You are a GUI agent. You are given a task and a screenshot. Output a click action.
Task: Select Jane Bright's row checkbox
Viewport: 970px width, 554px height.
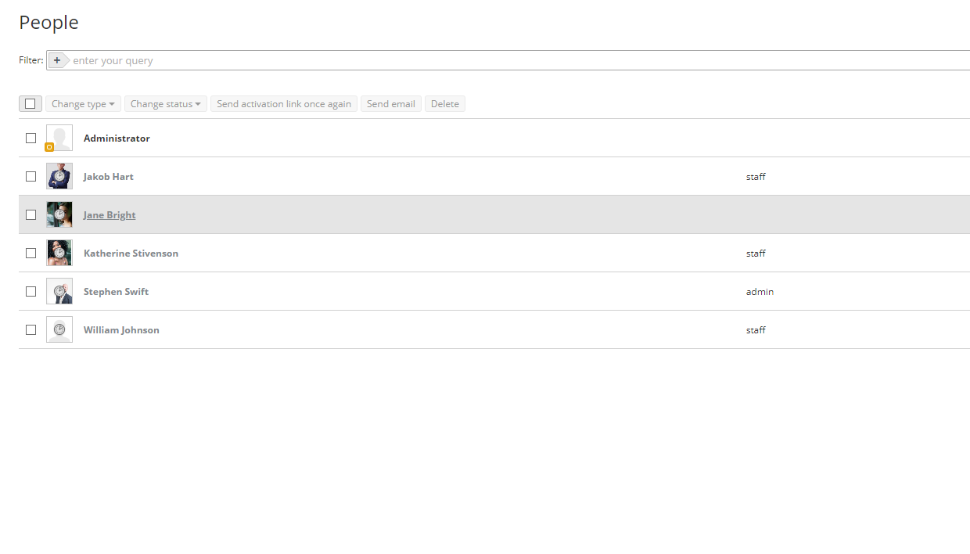(31, 214)
